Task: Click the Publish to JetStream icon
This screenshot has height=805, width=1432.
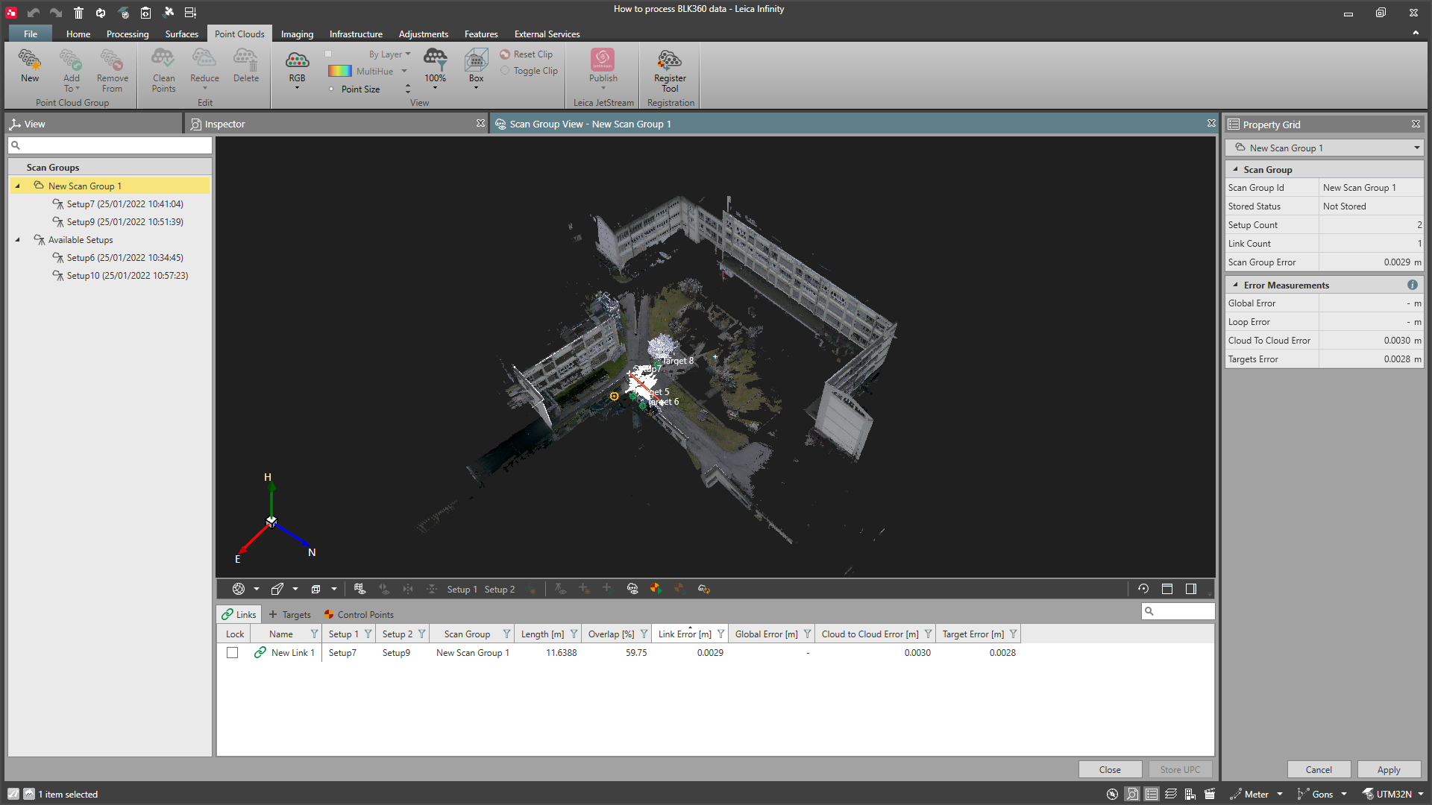Action: click(603, 60)
